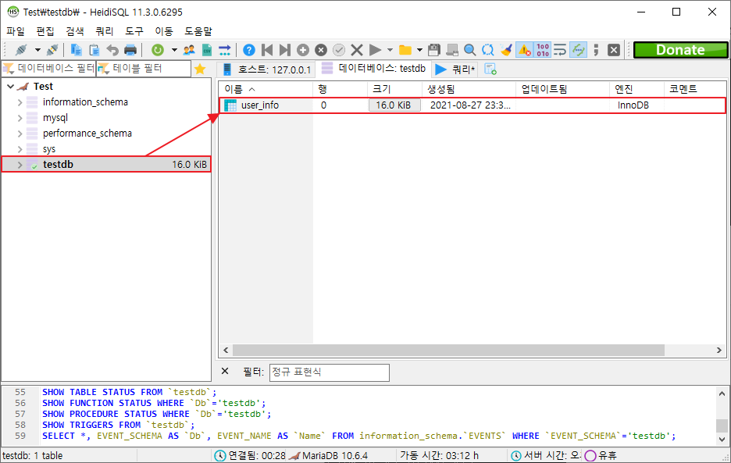Switch to the 호스트: 127.0.0.1 tab

266,69
